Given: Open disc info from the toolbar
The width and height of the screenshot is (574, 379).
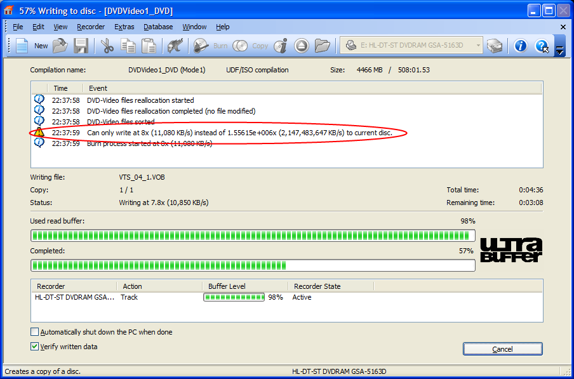Looking at the screenshot, I should pyautogui.click(x=281, y=46).
